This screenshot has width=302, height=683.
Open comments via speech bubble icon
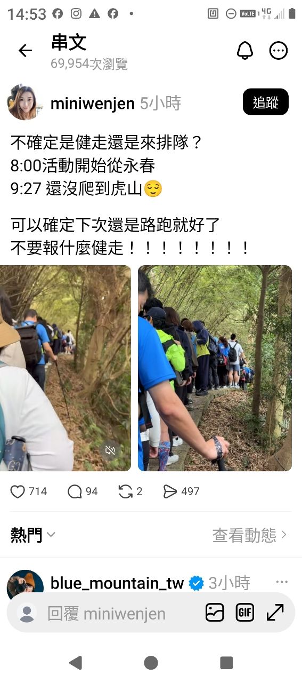75,491
